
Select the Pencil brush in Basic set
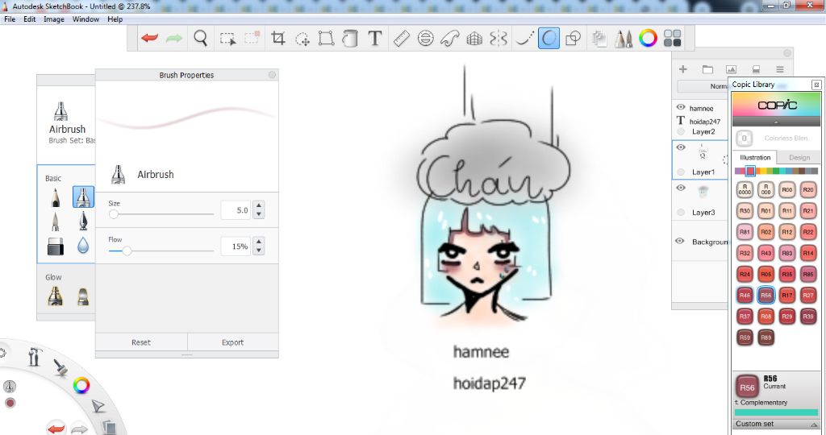click(x=56, y=197)
